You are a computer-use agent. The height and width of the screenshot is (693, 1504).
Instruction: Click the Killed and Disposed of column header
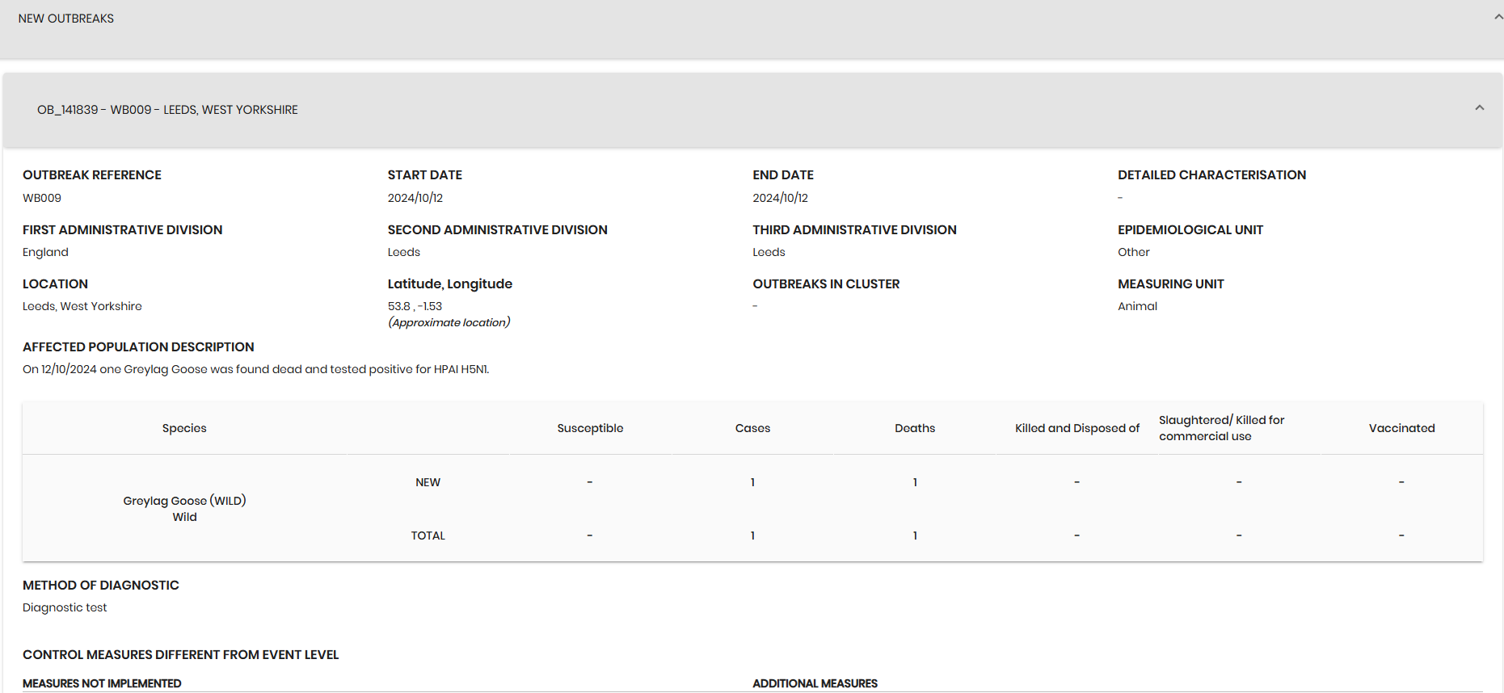click(1077, 428)
